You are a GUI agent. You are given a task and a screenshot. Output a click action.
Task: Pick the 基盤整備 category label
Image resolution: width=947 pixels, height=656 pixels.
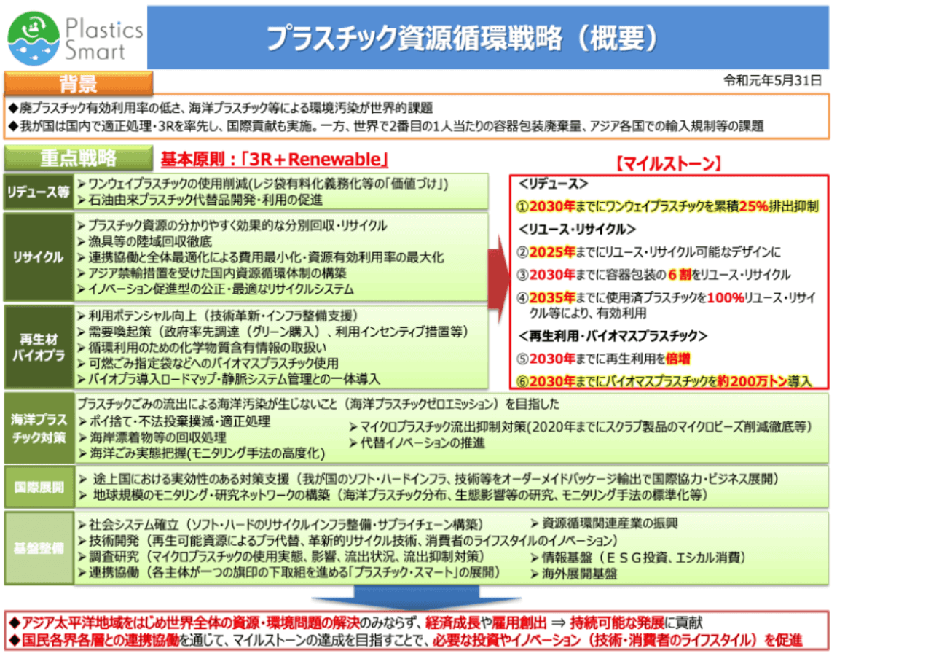point(37,547)
